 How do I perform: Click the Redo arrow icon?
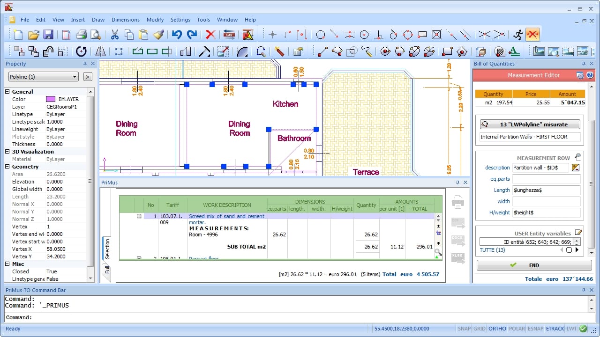click(x=192, y=35)
